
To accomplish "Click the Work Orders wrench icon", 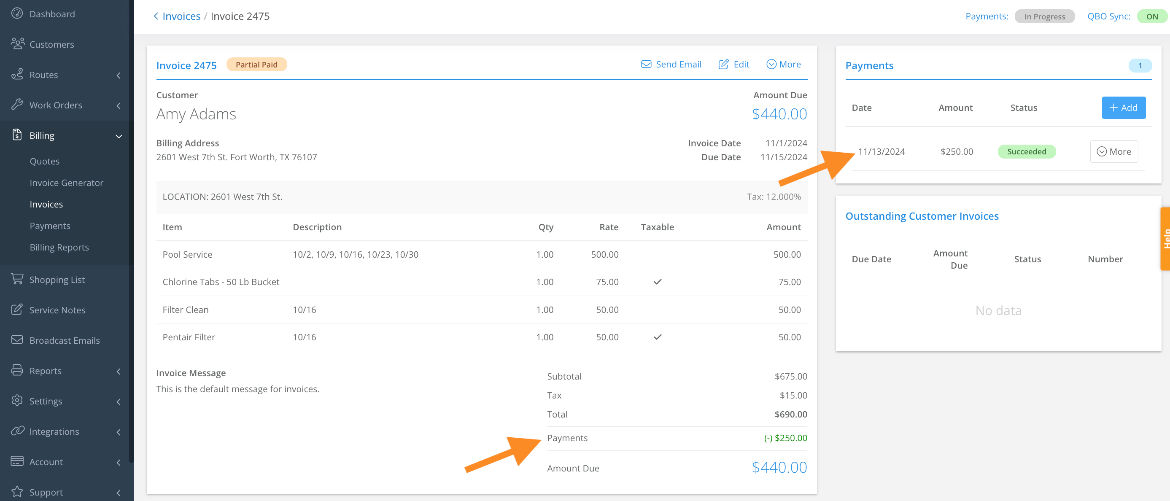I will click(17, 105).
